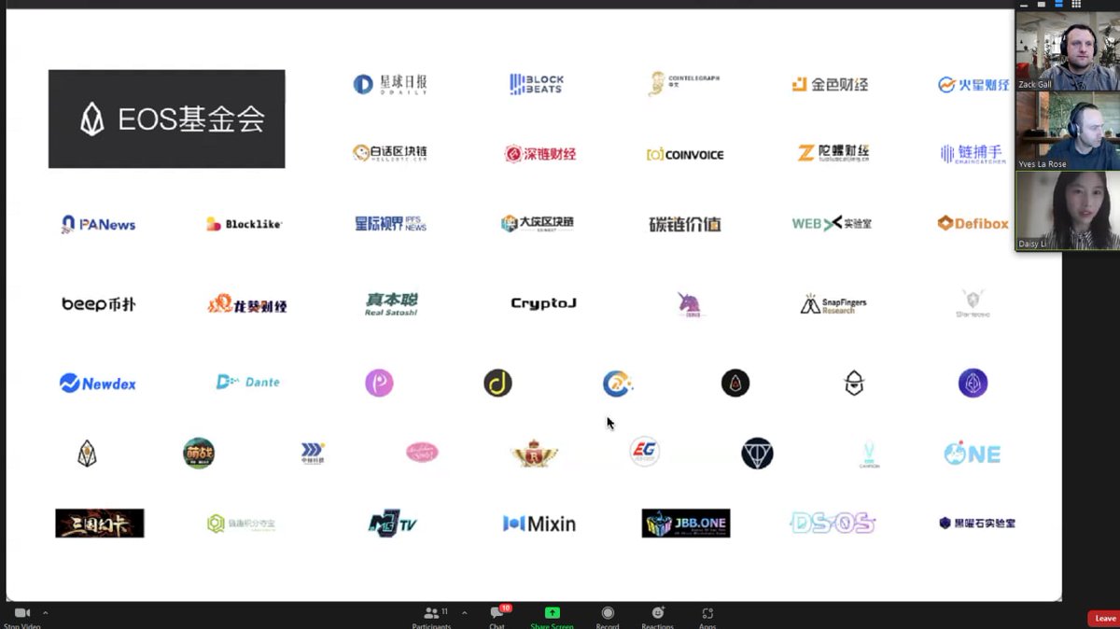Open the Participants panel
This screenshot has width=1120, height=629.
[431, 617]
